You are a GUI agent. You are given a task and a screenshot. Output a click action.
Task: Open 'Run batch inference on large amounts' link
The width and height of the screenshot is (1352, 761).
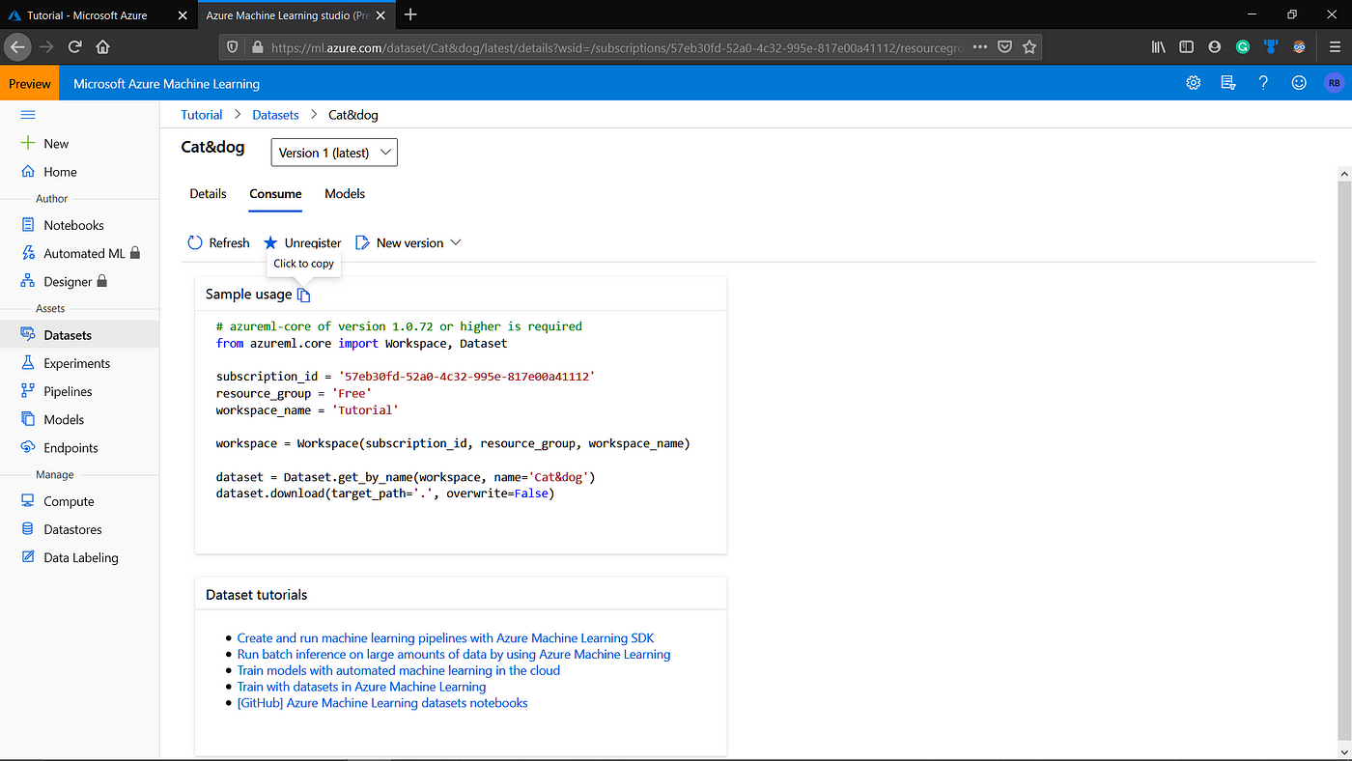[x=453, y=654]
